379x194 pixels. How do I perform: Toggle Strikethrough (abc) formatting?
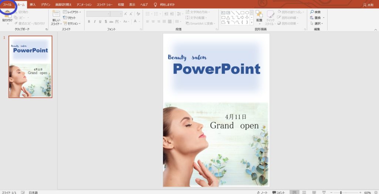[x=111, y=21]
